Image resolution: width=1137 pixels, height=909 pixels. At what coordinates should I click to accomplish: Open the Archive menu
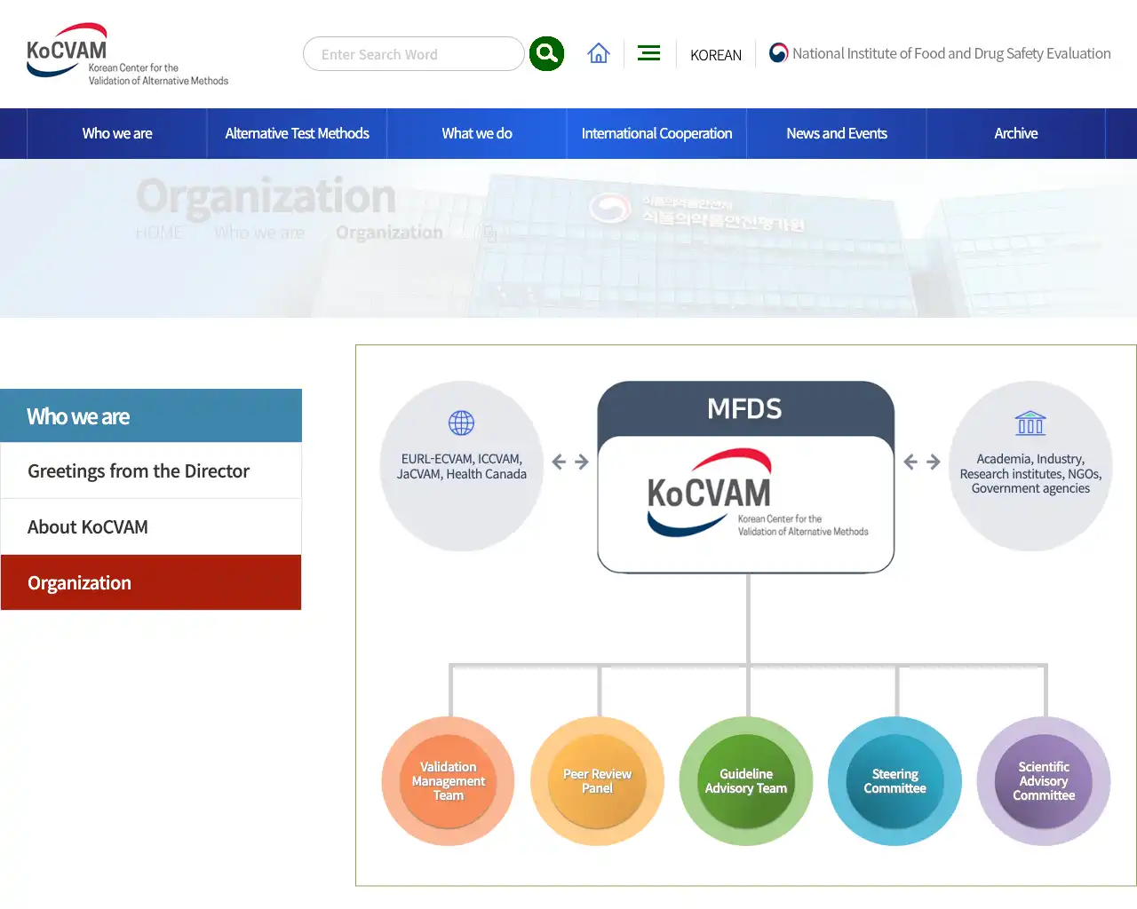[x=1016, y=133]
